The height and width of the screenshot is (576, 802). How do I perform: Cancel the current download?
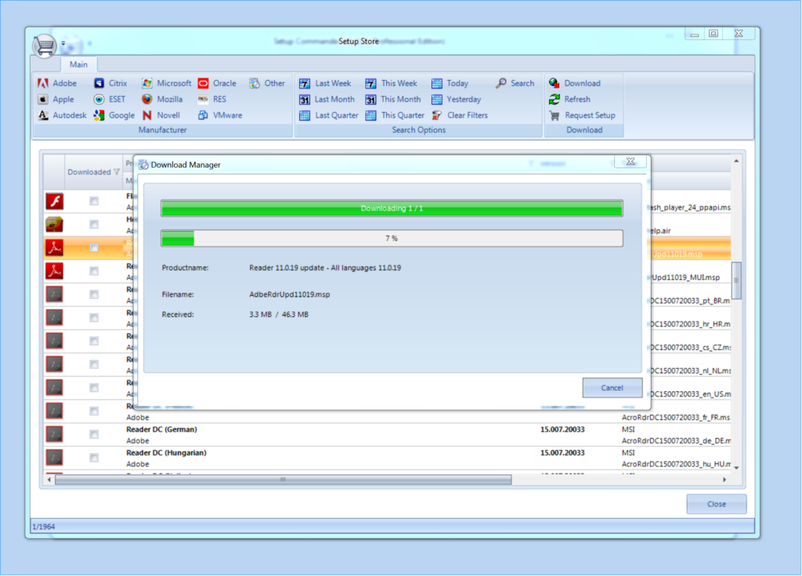pos(612,388)
